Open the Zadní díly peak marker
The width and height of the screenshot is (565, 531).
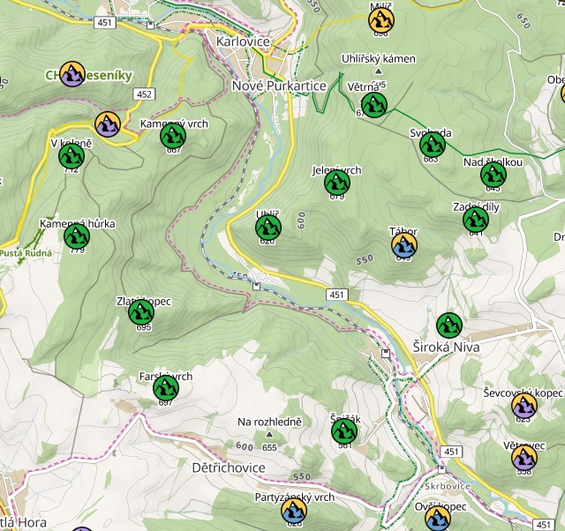(475, 220)
